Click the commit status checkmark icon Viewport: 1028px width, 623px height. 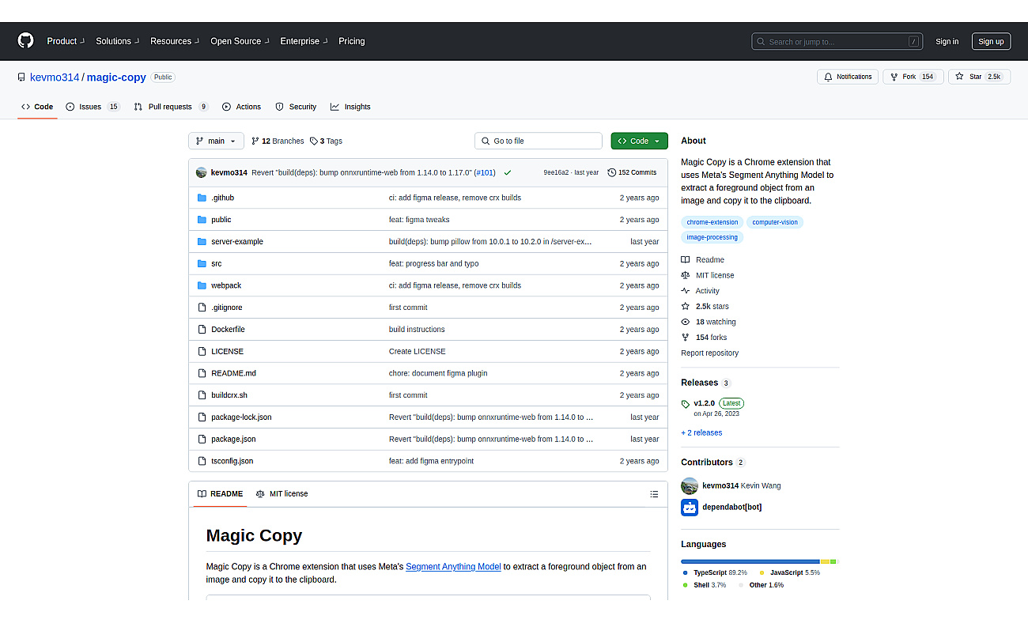click(508, 172)
